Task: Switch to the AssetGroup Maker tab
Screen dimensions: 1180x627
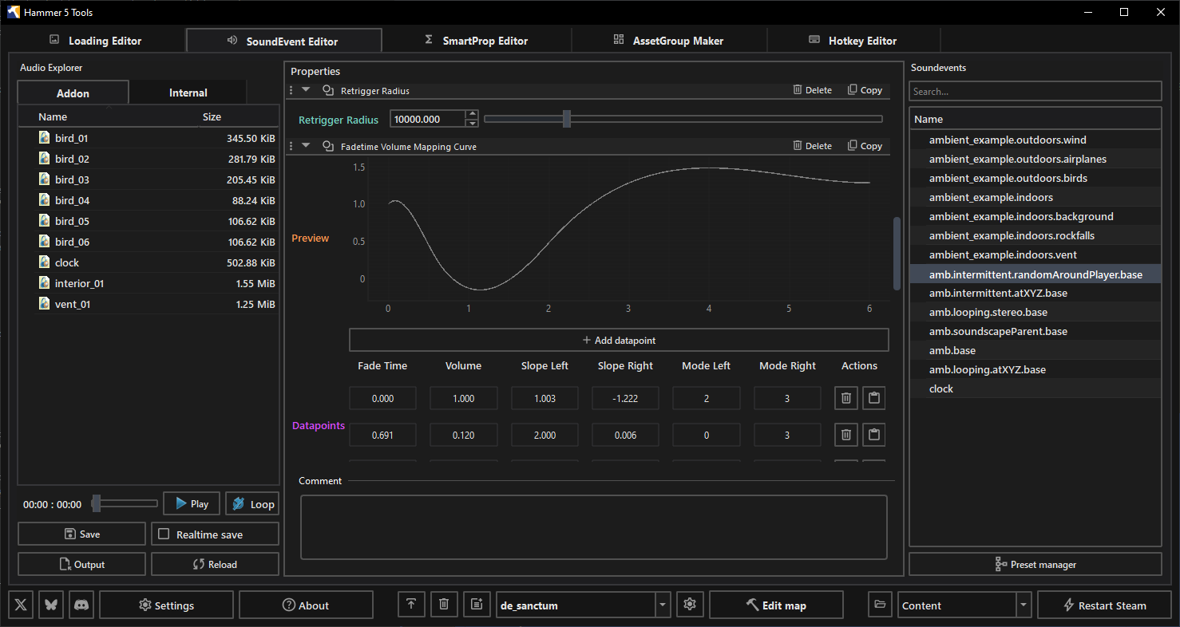Action: [x=669, y=41]
